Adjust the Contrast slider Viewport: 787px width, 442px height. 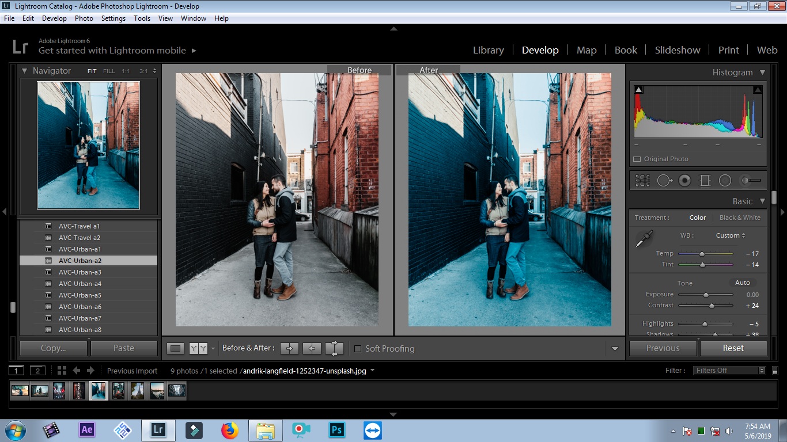pyautogui.click(x=712, y=306)
